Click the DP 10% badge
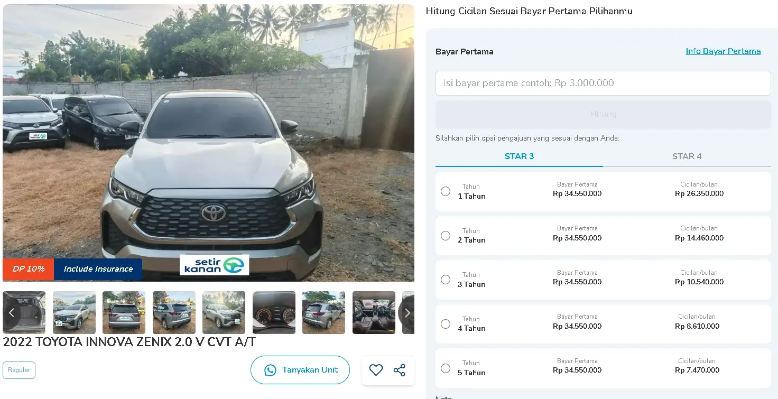Image resolution: width=778 pixels, height=399 pixels. [x=29, y=269]
